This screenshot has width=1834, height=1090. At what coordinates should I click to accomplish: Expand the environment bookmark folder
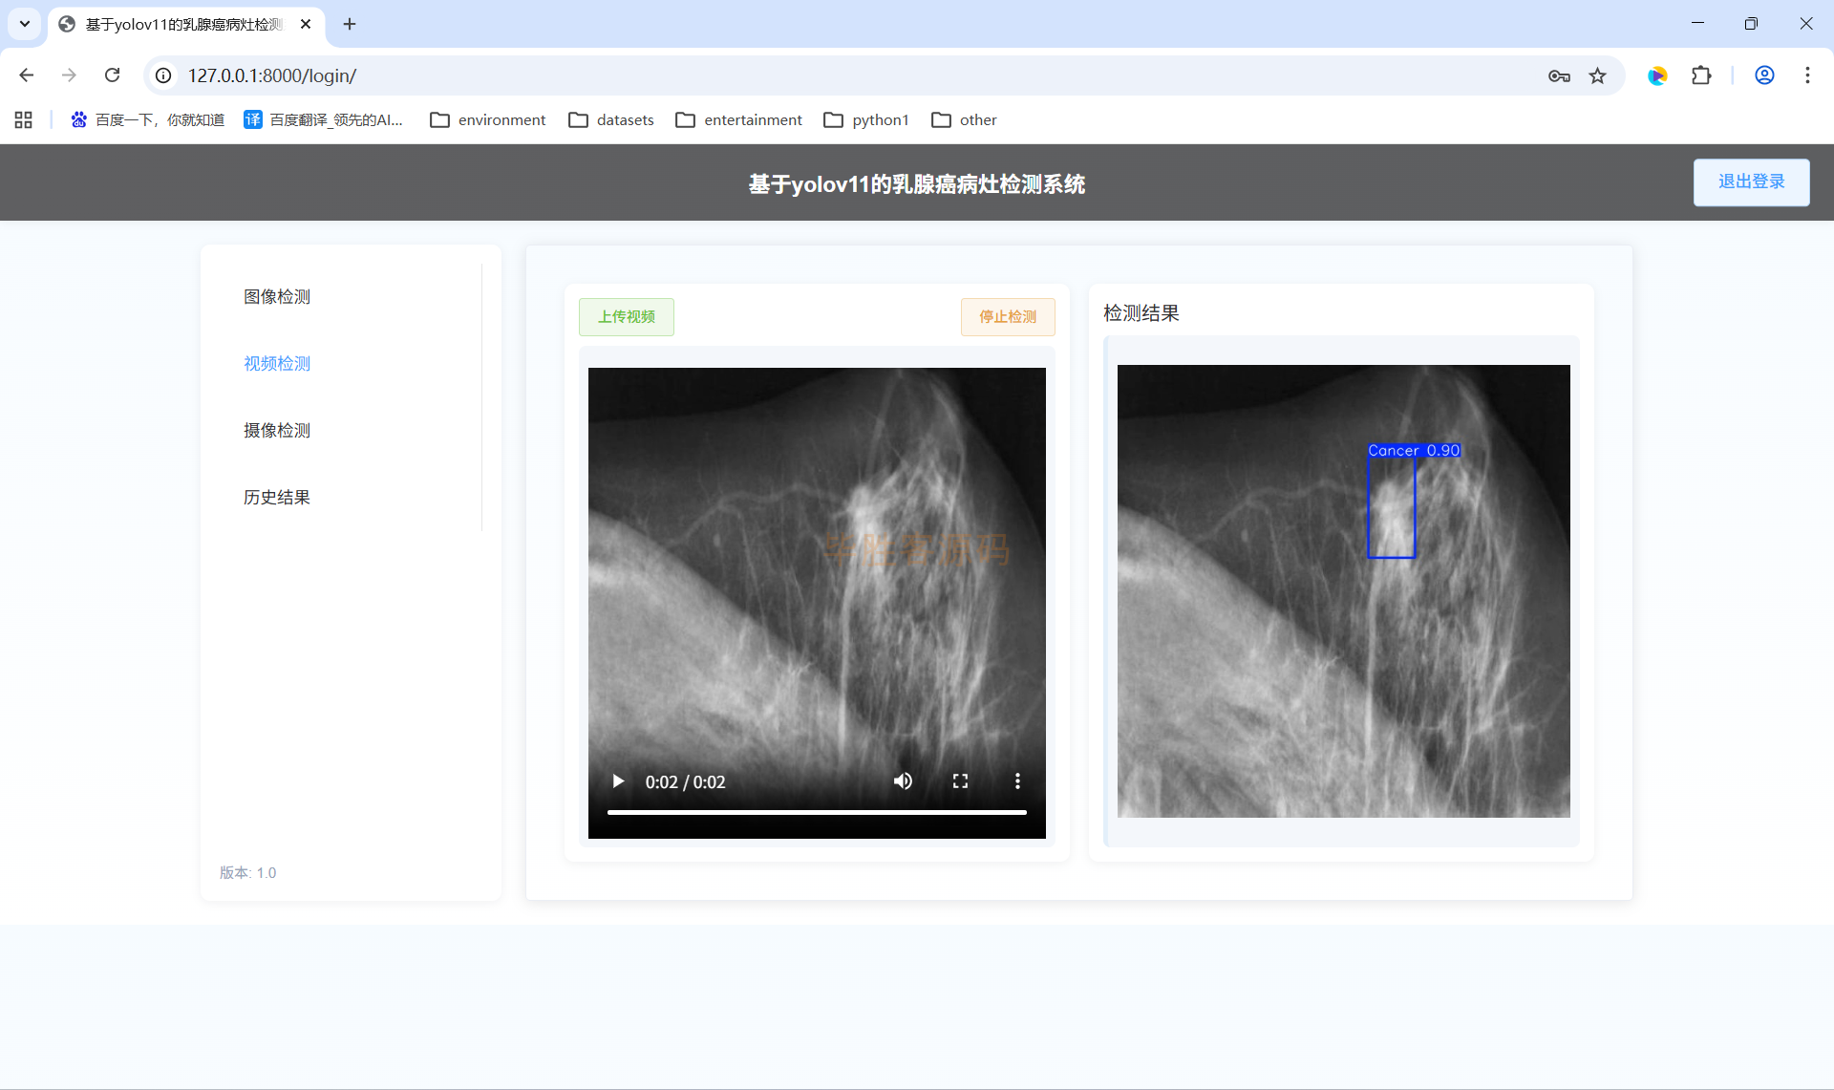click(x=488, y=119)
